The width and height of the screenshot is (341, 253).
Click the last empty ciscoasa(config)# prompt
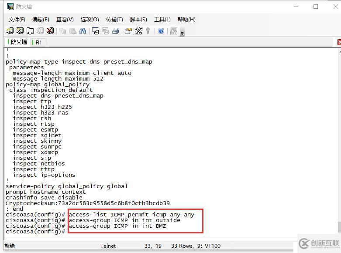point(35,232)
